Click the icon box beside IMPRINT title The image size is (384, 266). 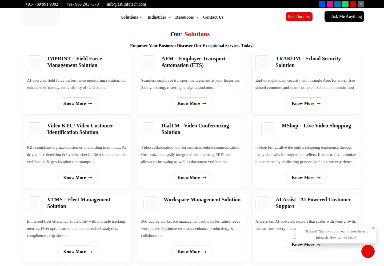click(34, 63)
